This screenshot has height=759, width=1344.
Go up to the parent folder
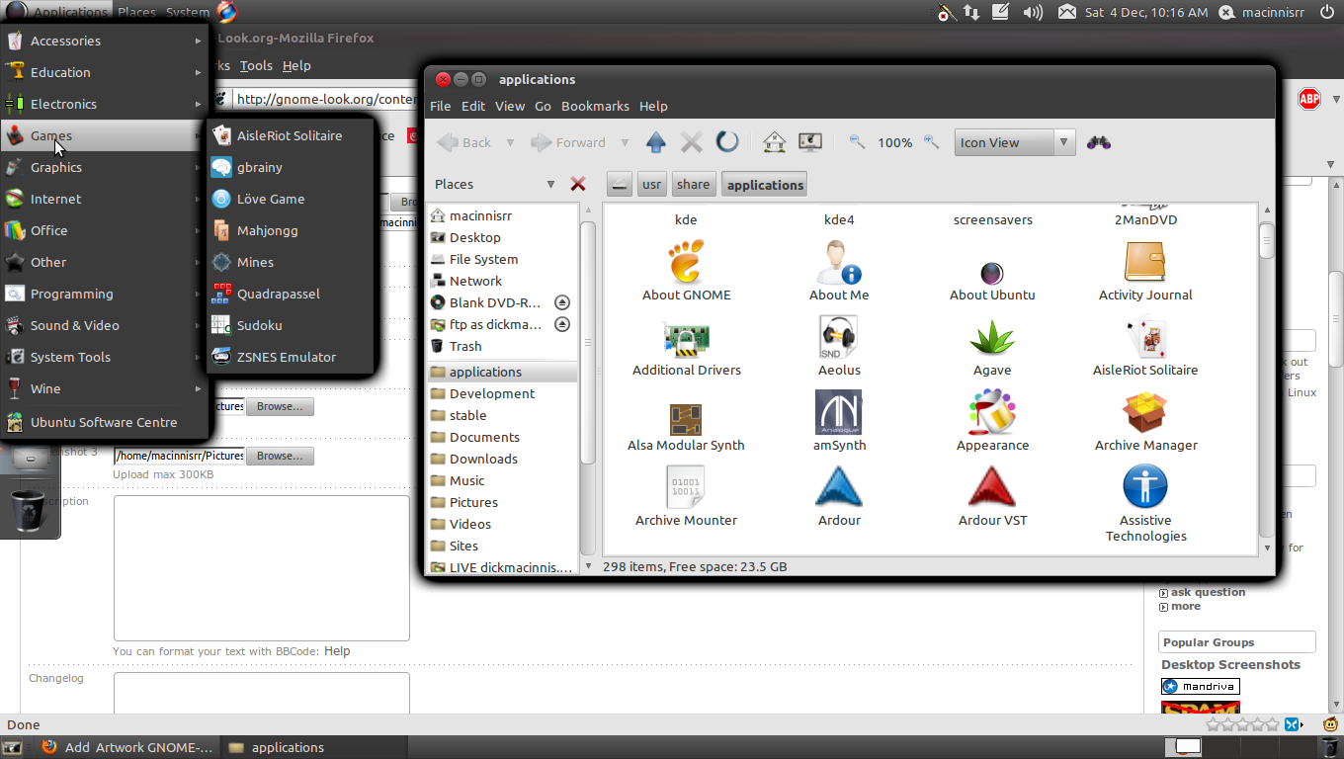click(x=656, y=142)
